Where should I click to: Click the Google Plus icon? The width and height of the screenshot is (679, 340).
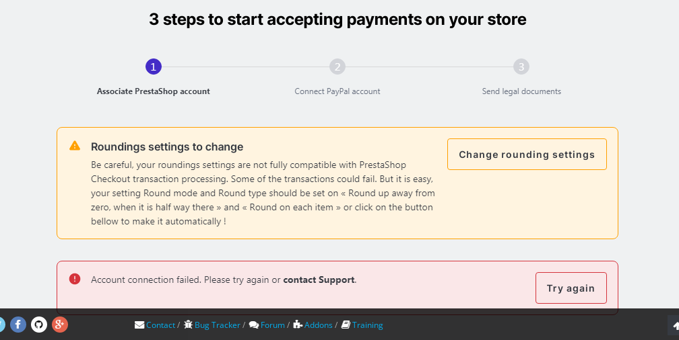point(60,325)
